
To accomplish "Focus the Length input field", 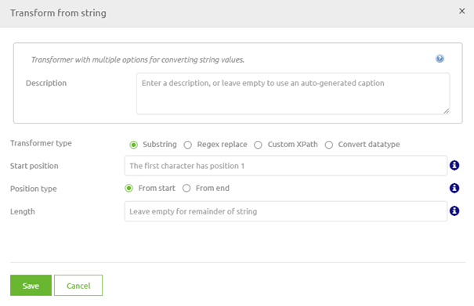I will [x=286, y=211].
